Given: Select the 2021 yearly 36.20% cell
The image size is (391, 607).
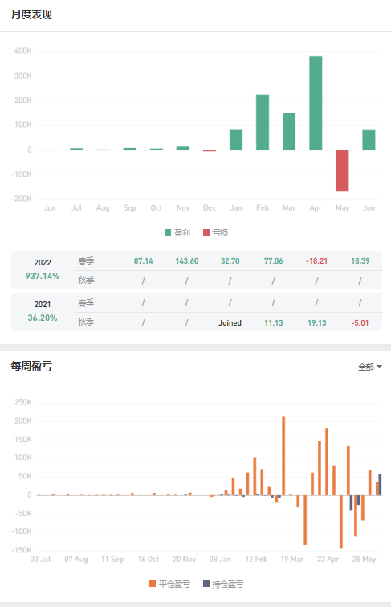Looking at the screenshot, I should pyautogui.click(x=43, y=312).
